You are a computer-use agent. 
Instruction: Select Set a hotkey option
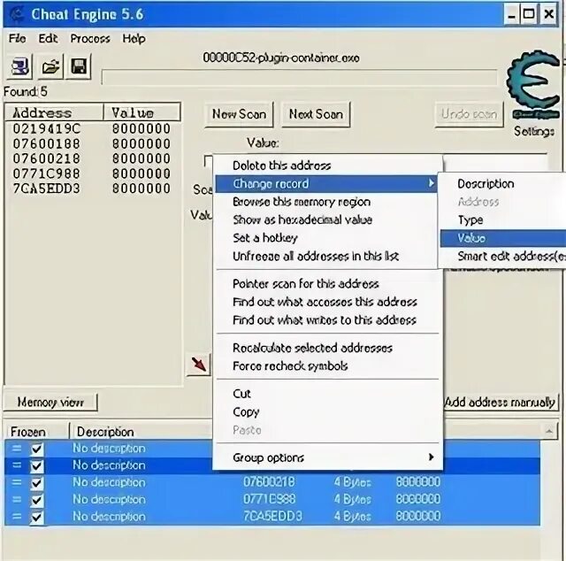pos(265,238)
